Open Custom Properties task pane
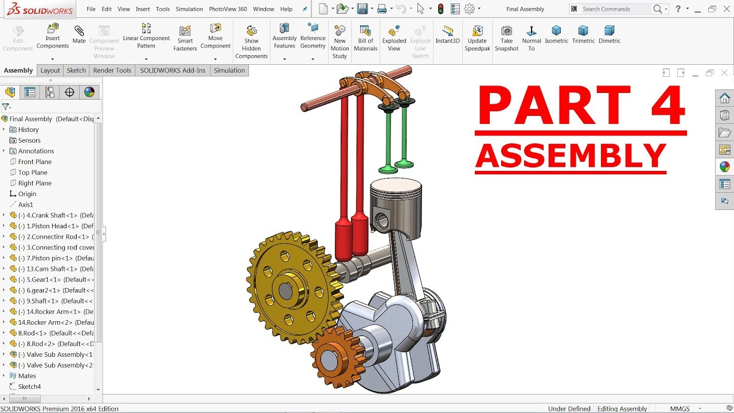Screen dimensions: 734x413 [725, 184]
